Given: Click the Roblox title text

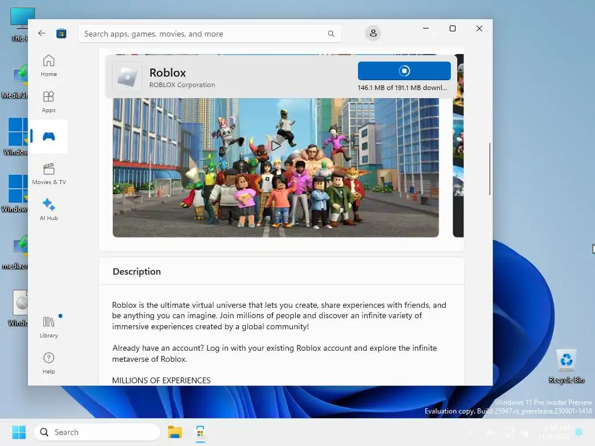Looking at the screenshot, I should pos(168,73).
